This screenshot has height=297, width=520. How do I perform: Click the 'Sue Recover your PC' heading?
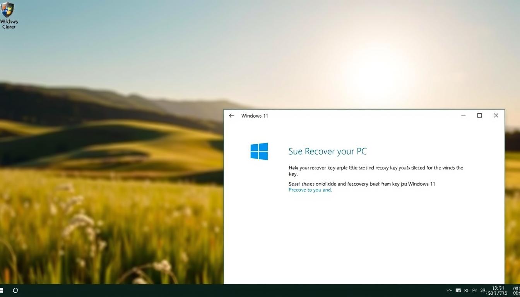pyautogui.click(x=328, y=151)
